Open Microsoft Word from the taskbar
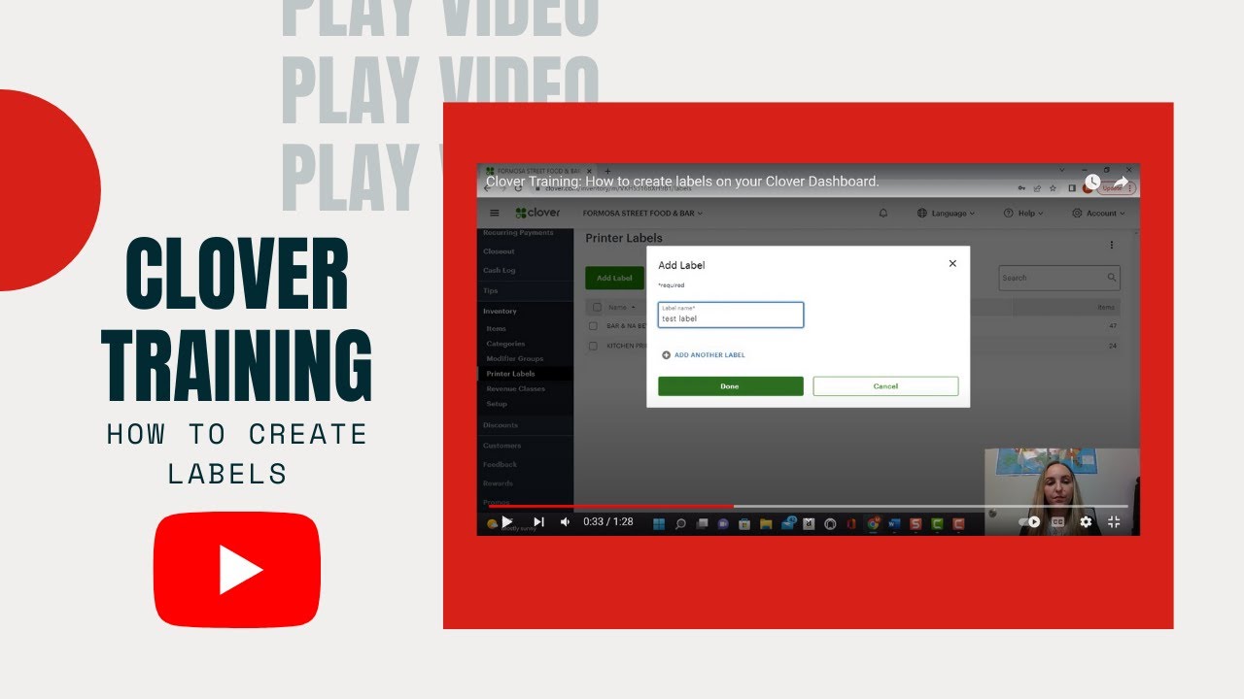This screenshot has width=1244, height=699. [x=894, y=523]
